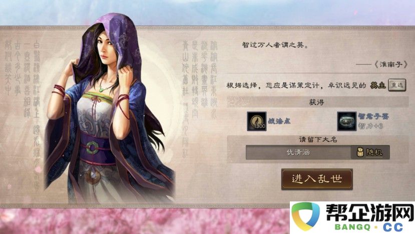
Task: Click the 获得 section header
Action: 316,102
